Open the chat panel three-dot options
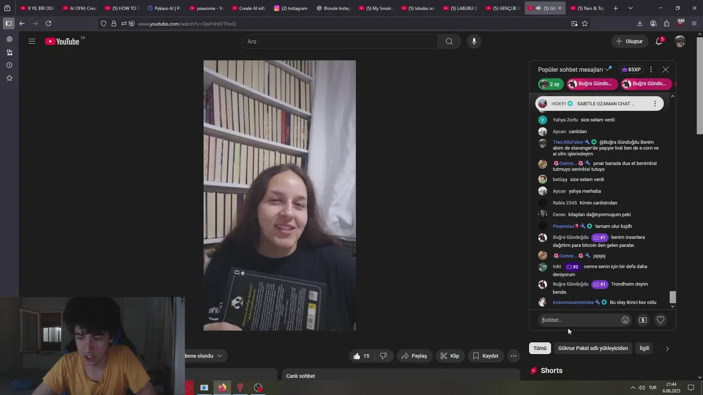703x395 pixels. [651, 70]
